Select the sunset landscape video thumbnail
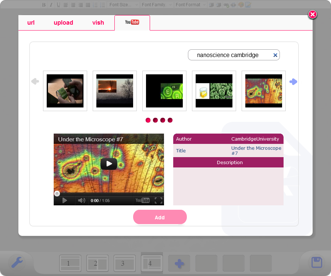 click(x=115, y=91)
